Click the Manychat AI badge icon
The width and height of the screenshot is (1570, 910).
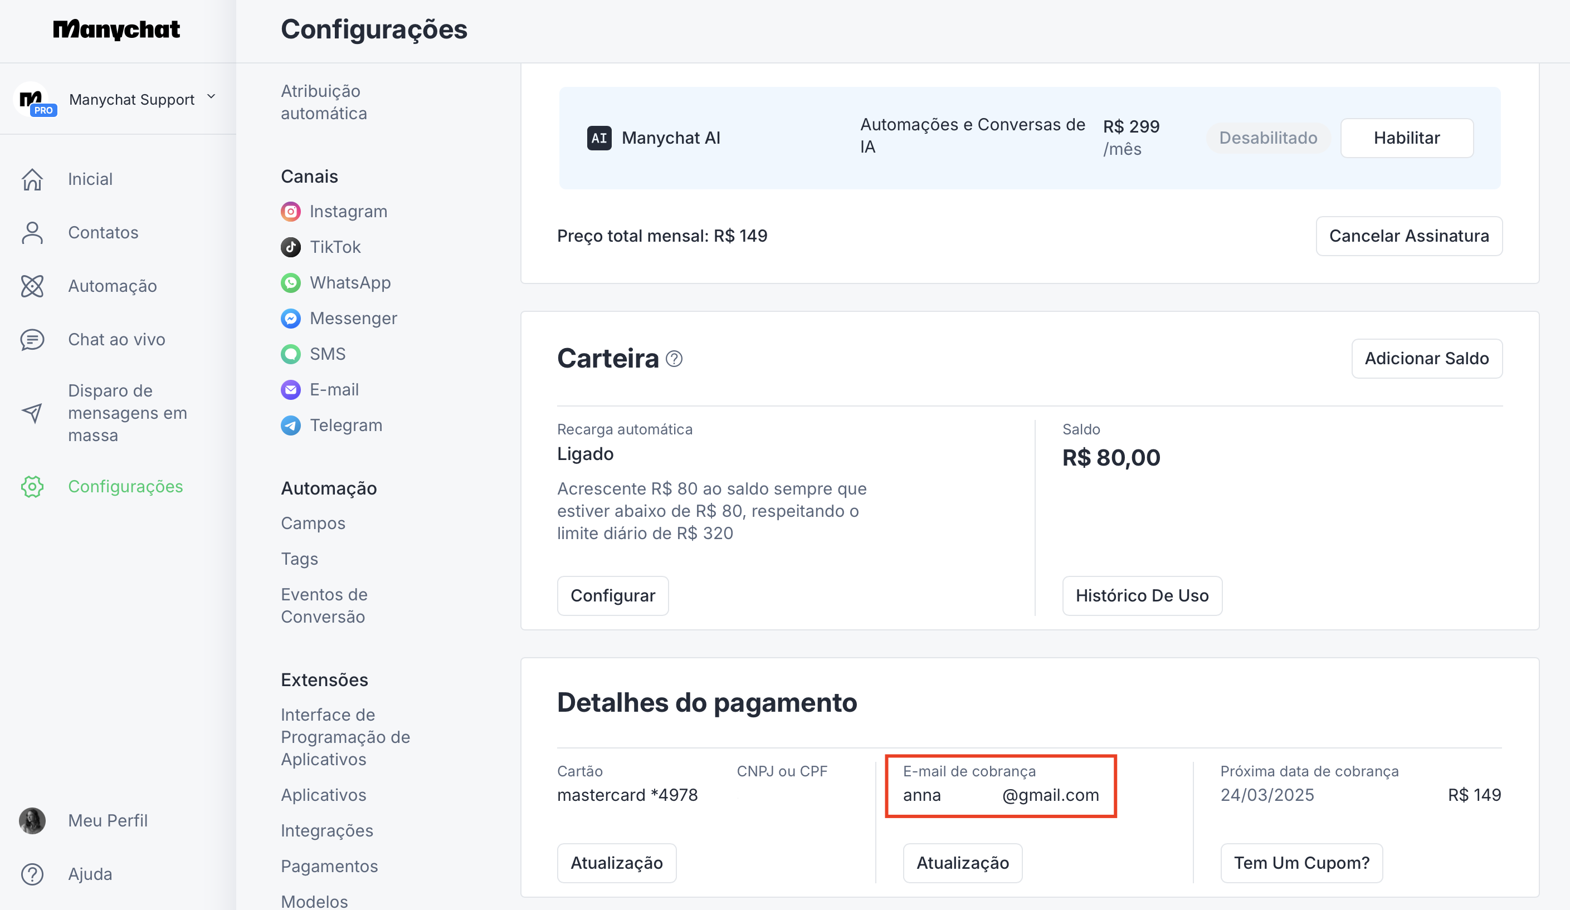[599, 138]
